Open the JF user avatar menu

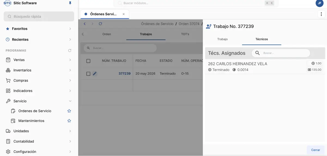tap(319, 3)
